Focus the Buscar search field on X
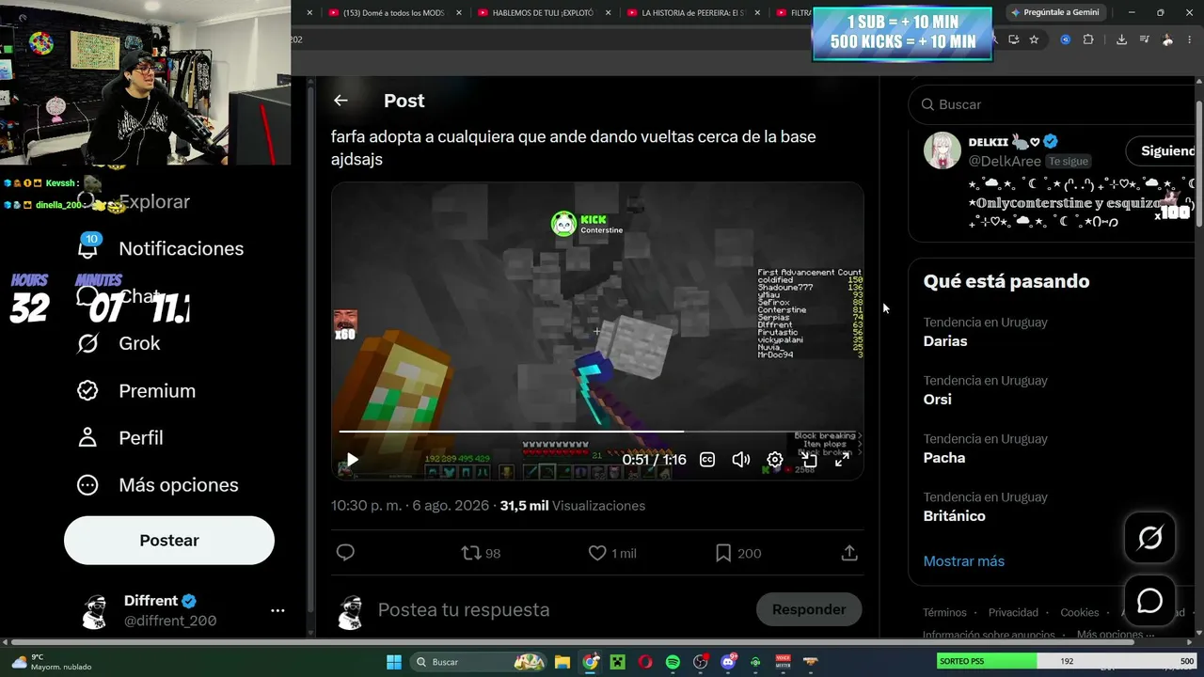 click(x=1052, y=104)
